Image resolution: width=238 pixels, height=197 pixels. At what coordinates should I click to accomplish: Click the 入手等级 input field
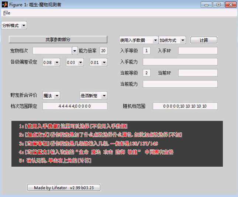146,51
